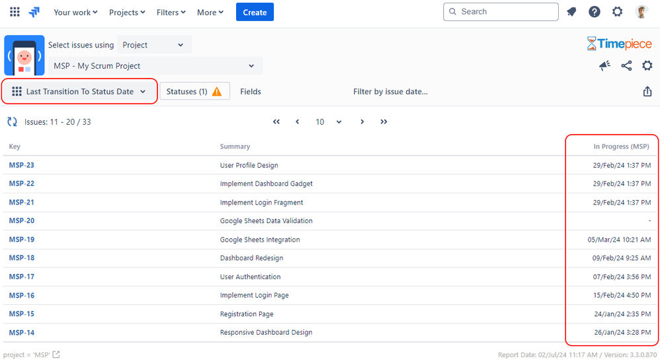Viewport: 660px width, 363px height.
Task: Go to first page of issues
Action: tap(276, 122)
